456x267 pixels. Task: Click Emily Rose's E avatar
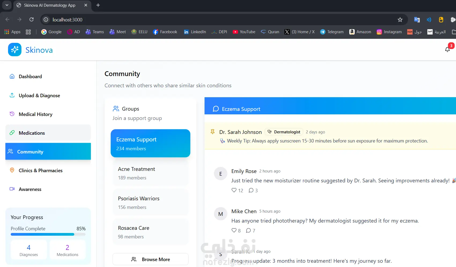[x=221, y=174]
